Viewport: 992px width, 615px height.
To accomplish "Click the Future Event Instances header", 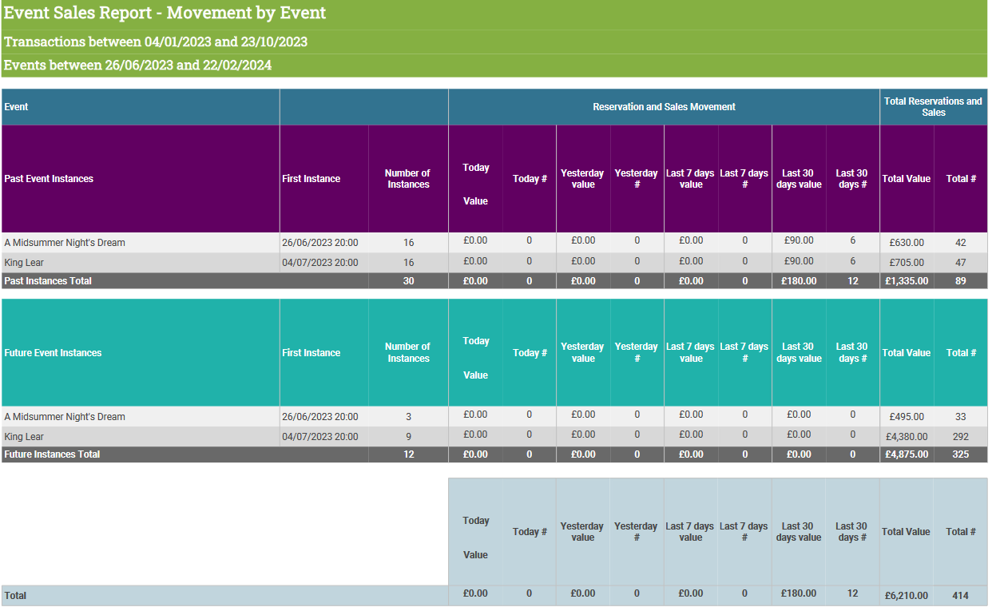I will point(53,353).
